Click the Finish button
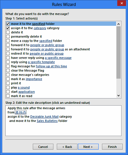 [112, 147]
